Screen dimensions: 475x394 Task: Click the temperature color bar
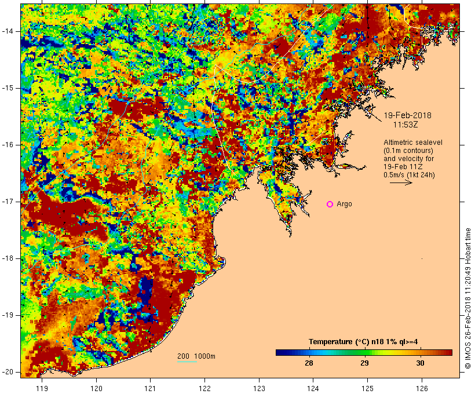[x=364, y=352]
